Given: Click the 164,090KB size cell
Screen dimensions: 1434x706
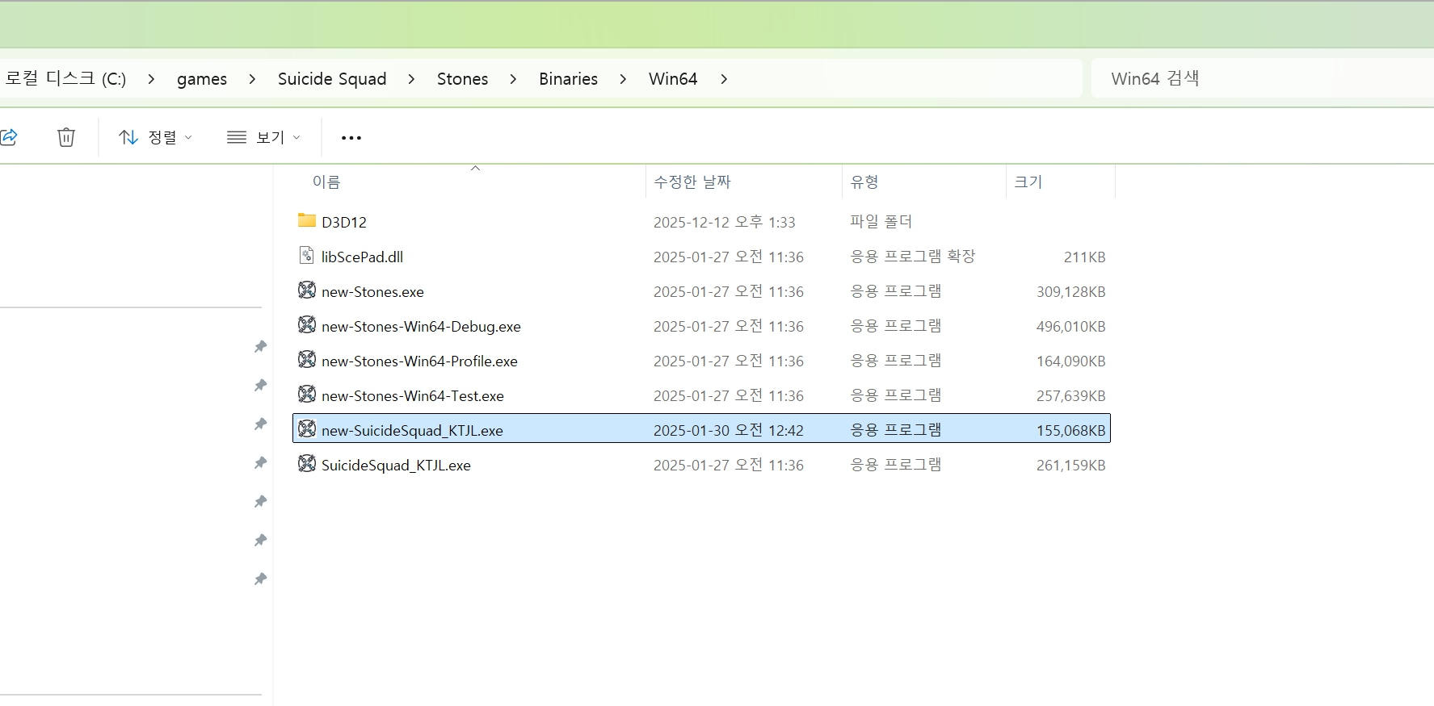Looking at the screenshot, I should coord(1071,361).
